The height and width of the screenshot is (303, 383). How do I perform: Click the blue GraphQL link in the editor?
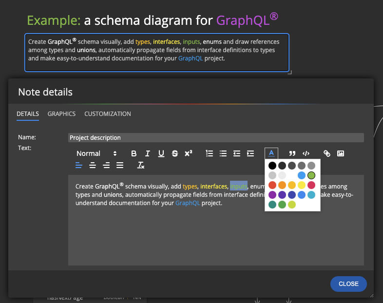click(188, 203)
